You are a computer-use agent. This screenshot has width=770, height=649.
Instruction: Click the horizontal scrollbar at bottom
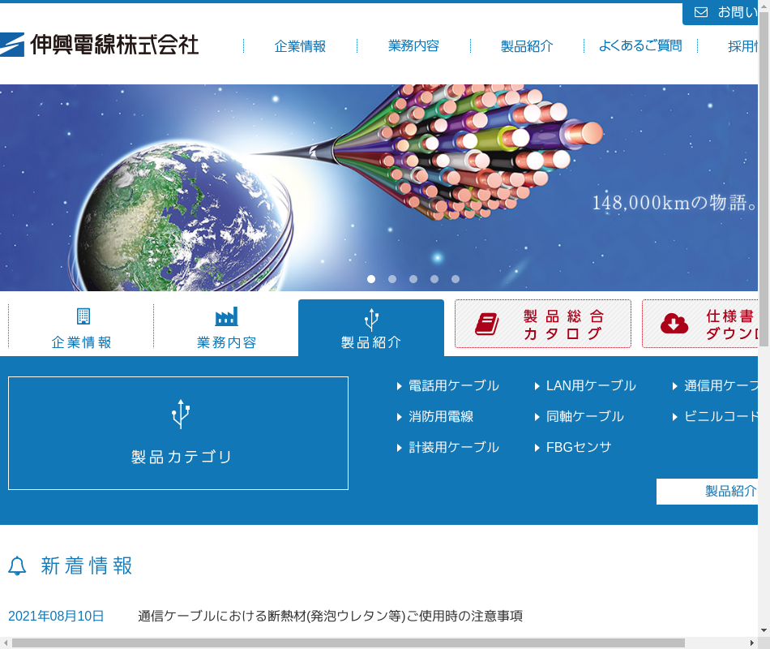pyautogui.click(x=349, y=643)
